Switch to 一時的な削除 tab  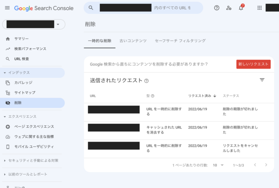pos(100,41)
